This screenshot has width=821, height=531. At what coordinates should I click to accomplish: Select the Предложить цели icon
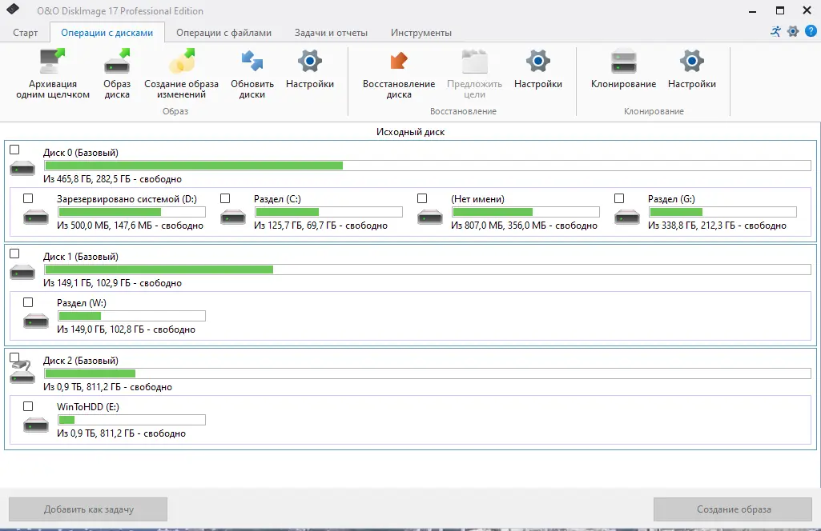[474, 62]
